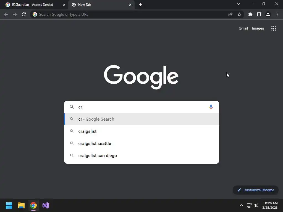Click the browser back arrow
283x212 pixels.
coord(6,14)
